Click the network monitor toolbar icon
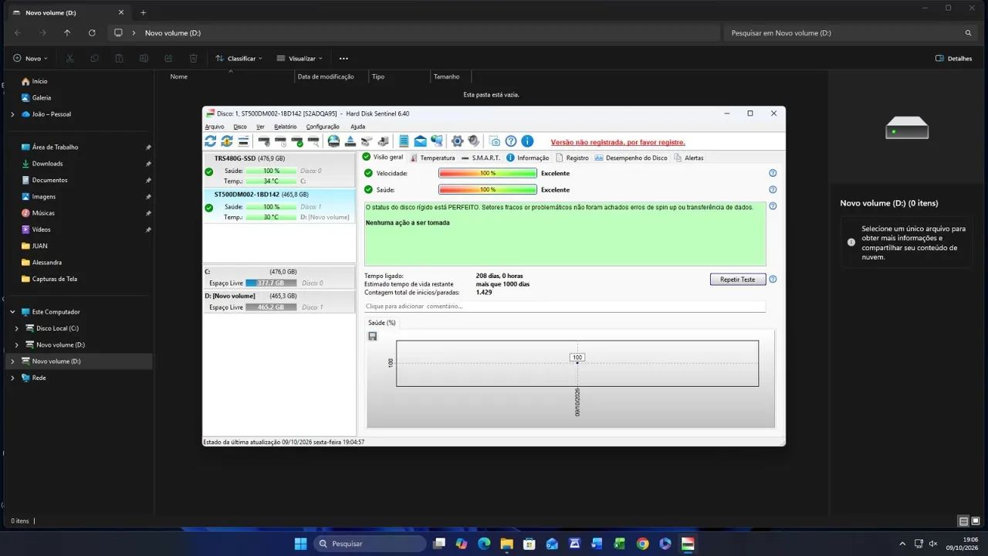 pyautogui.click(x=437, y=141)
